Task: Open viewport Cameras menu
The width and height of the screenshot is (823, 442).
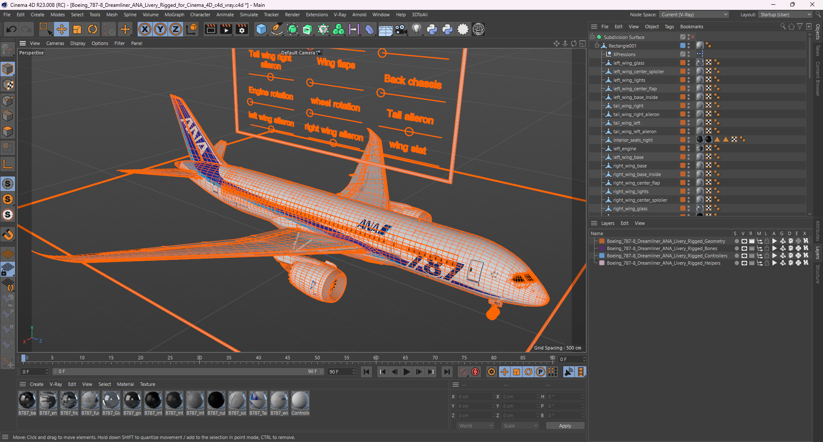Action: [x=55, y=43]
